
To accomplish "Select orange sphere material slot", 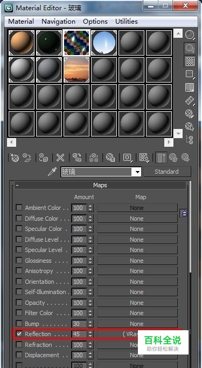I will (22, 43).
